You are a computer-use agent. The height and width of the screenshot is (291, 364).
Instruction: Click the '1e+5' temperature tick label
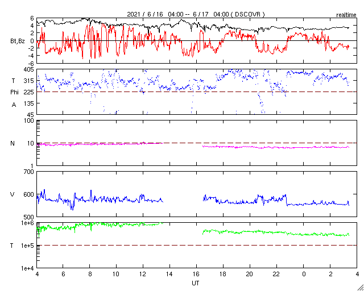coord(28,246)
